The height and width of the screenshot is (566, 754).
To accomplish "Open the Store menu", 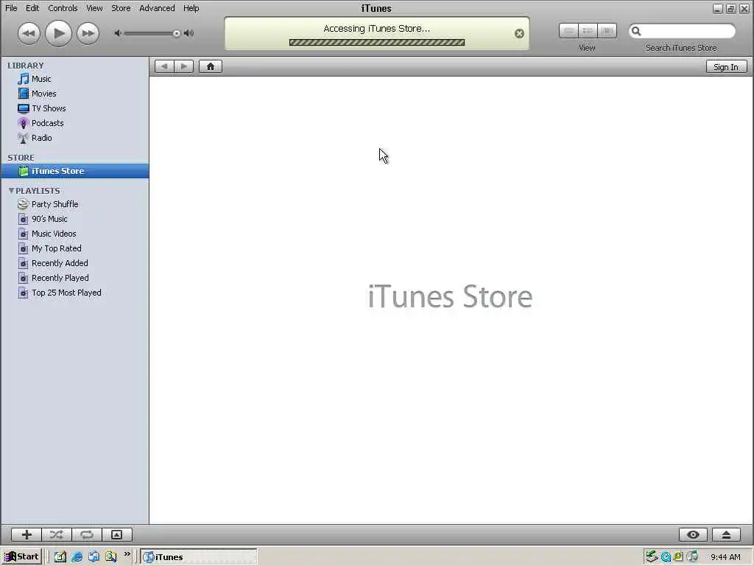I will tap(121, 8).
